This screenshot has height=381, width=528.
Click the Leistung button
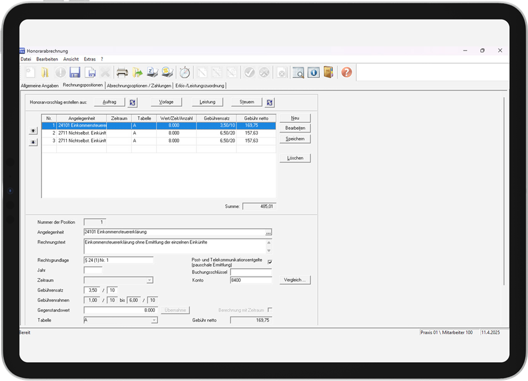208,102
